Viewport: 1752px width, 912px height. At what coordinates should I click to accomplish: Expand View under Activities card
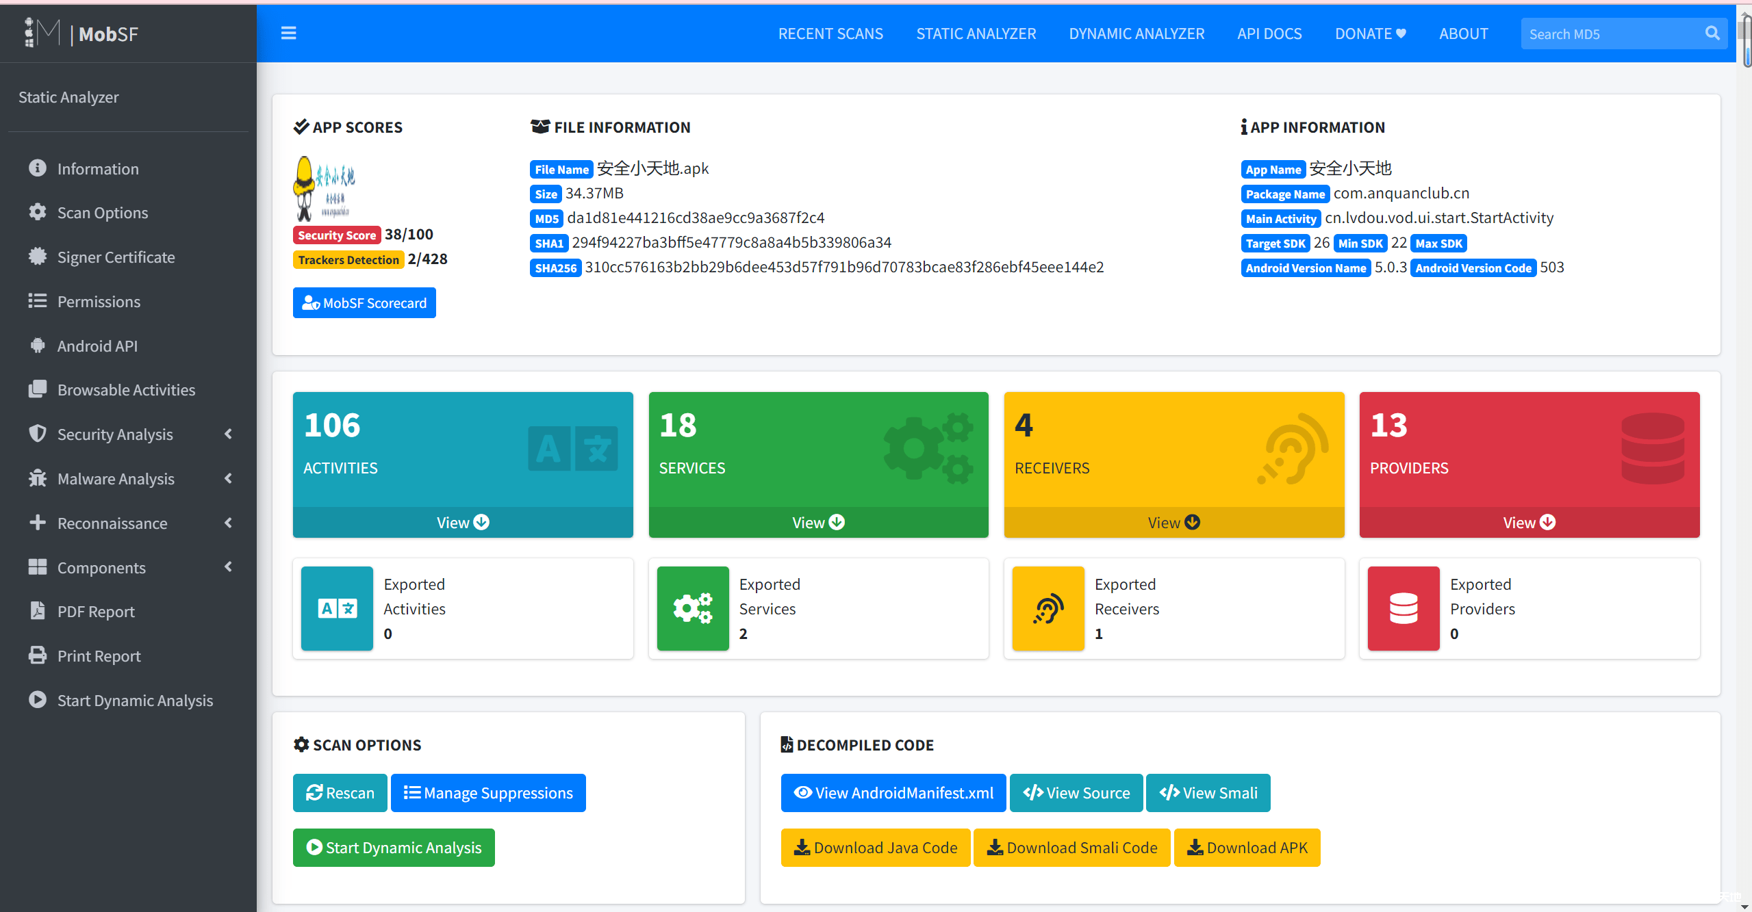pyautogui.click(x=463, y=523)
